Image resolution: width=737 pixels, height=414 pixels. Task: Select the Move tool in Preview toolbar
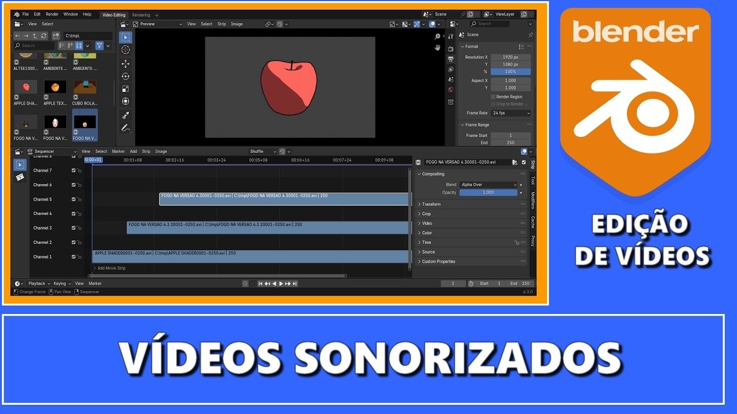(126, 64)
